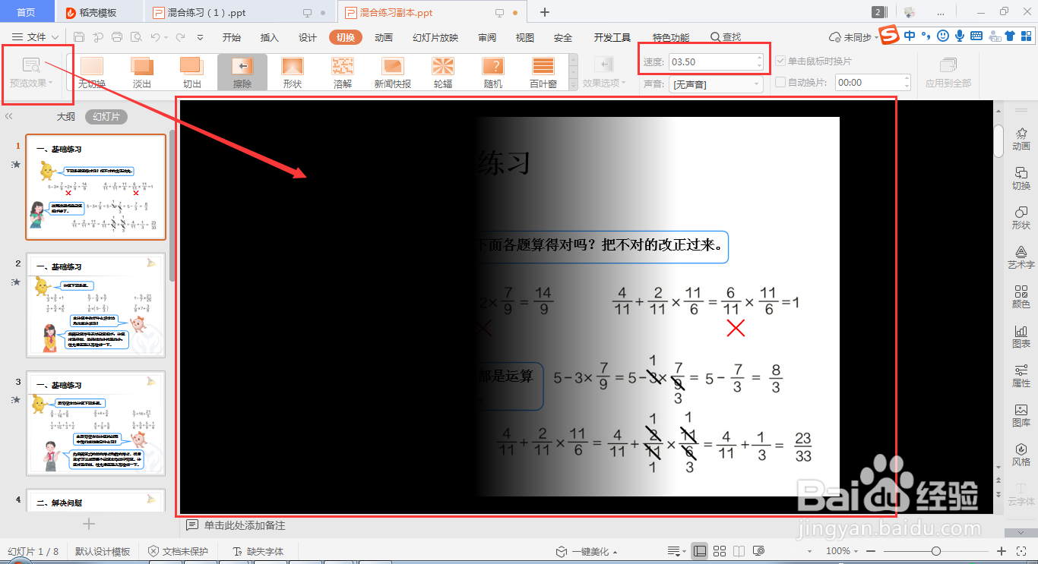The image size is (1038, 564).
Task: Open the 幻灯片放映 ribbon tab
Action: click(x=435, y=37)
